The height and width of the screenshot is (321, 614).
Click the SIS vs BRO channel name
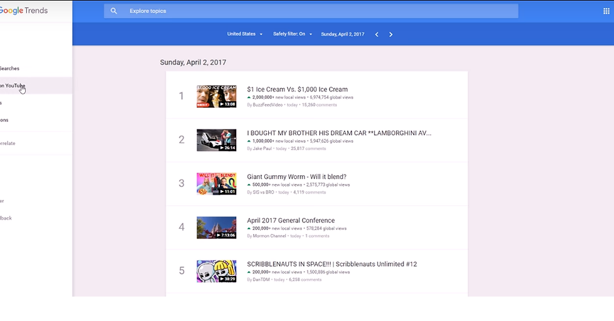point(263,192)
